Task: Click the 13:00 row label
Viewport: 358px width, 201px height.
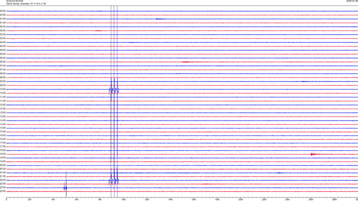Action: point(3,112)
